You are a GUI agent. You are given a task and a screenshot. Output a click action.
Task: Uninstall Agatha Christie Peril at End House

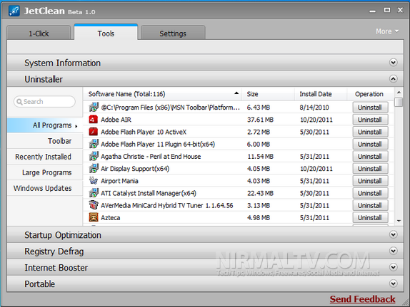click(x=370, y=156)
